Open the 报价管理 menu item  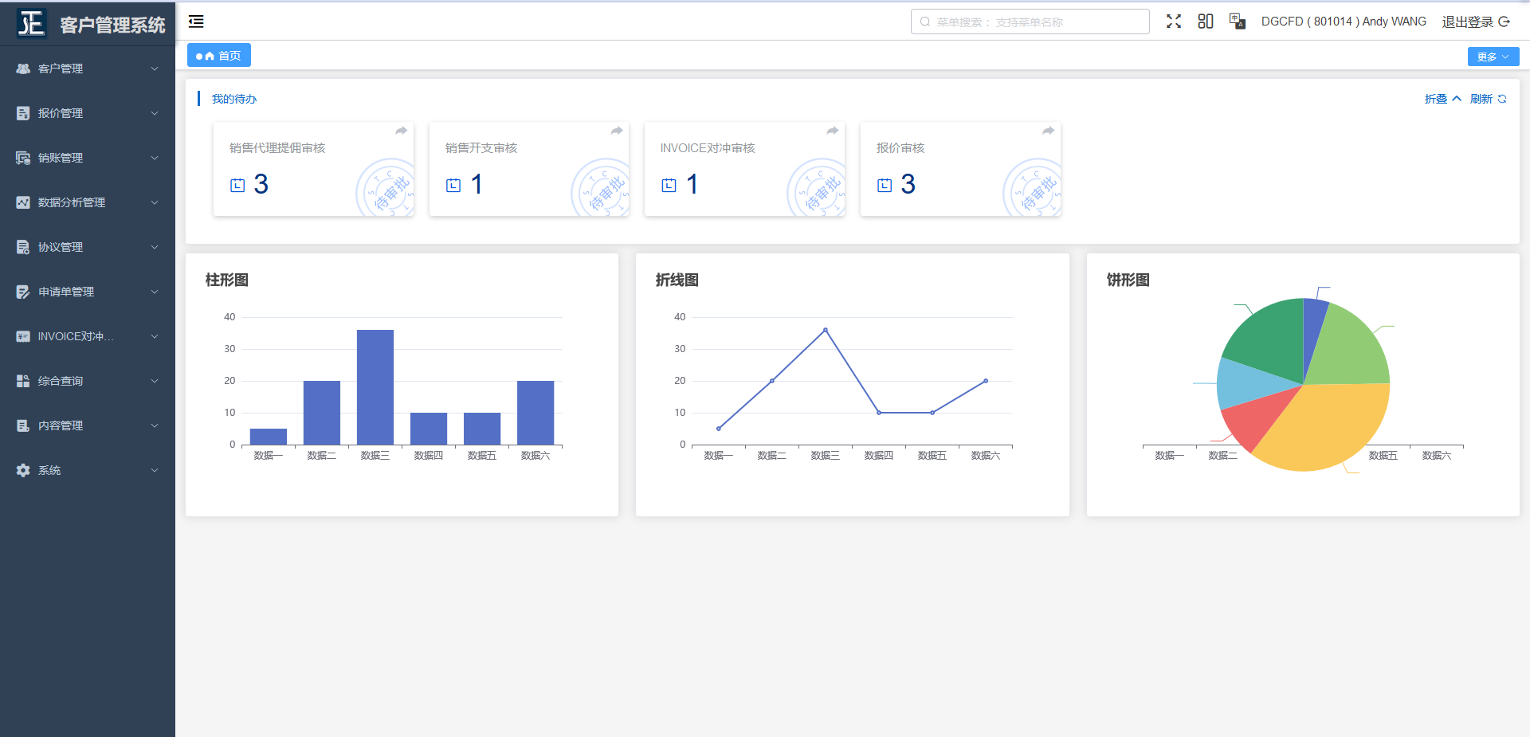pos(88,113)
